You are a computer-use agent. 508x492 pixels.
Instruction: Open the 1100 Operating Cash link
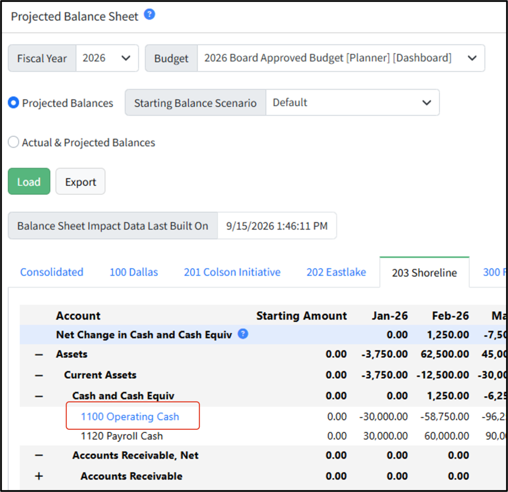click(130, 416)
